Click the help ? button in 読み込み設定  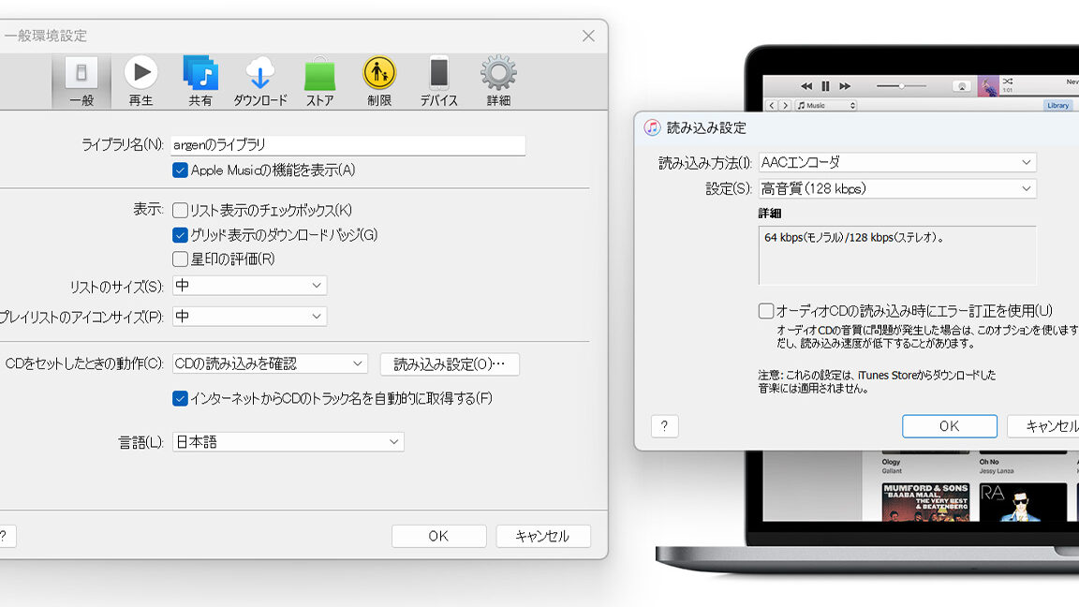click(664, 426)
